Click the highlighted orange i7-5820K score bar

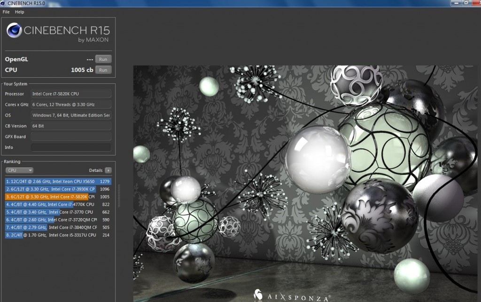[56, 197]
